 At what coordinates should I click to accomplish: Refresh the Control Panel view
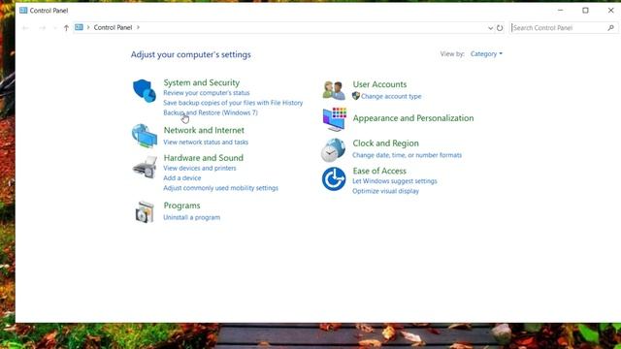[500, 28]
